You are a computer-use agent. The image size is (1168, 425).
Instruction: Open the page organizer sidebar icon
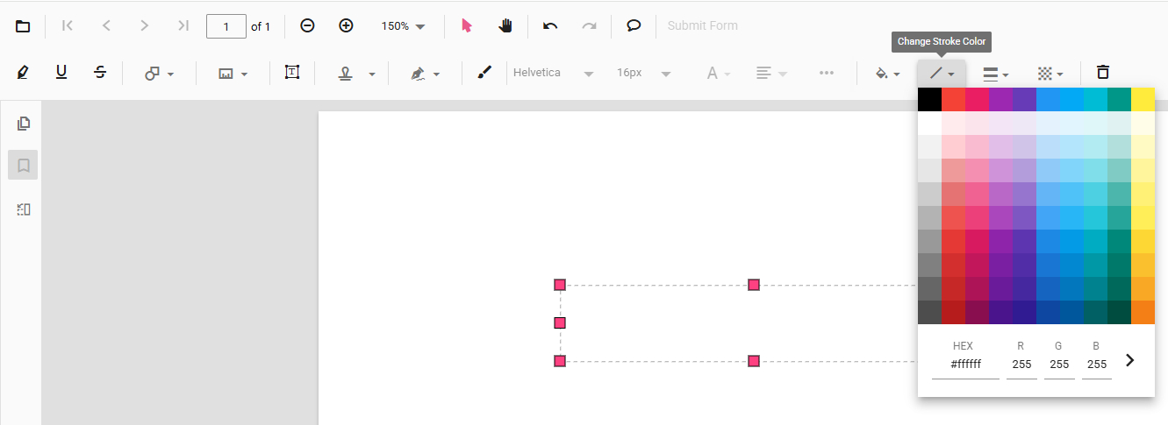click(24, 209)
